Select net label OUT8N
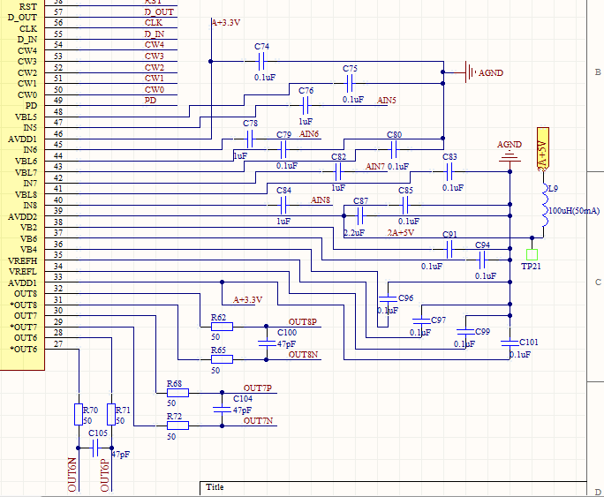Screen dimensions: 604x497 pos(303,355)
